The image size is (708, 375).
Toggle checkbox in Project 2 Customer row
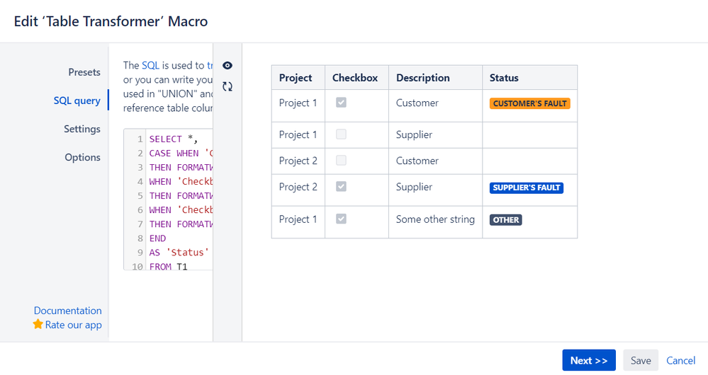341,161
